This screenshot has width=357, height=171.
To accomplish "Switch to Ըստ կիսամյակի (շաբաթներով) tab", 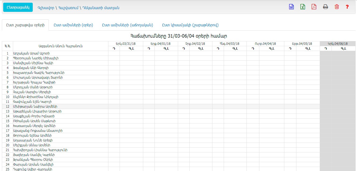I will click(x=190, y=25).
